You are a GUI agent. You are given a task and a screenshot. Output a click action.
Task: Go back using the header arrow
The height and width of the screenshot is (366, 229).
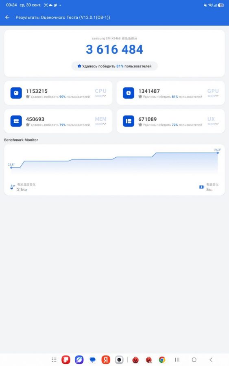pyautogui.click(x=7, y=17)
